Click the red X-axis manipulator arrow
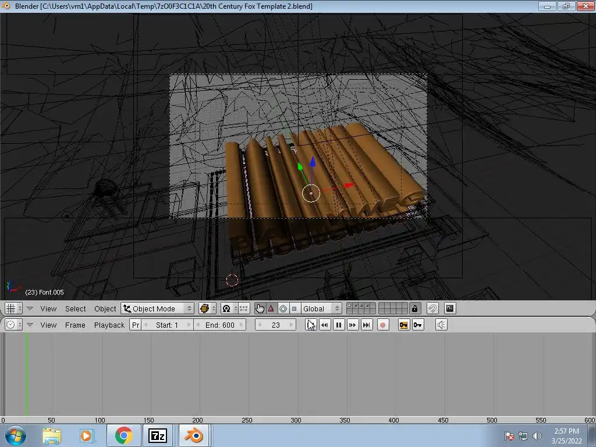This screenshot has width=596, height=447. click(349, 185)
